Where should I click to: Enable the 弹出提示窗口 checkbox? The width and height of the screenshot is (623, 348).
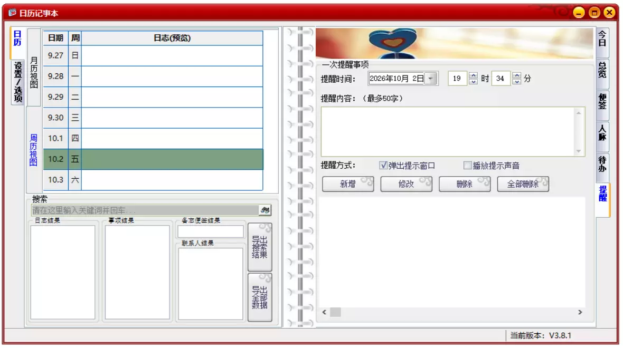tap(383, 165)
